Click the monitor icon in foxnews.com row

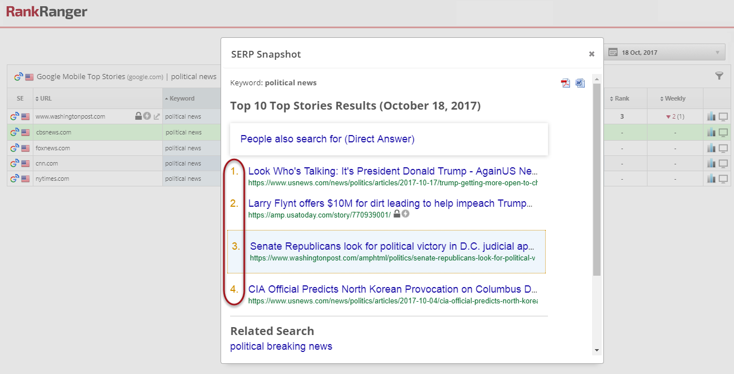pos(723,148)
